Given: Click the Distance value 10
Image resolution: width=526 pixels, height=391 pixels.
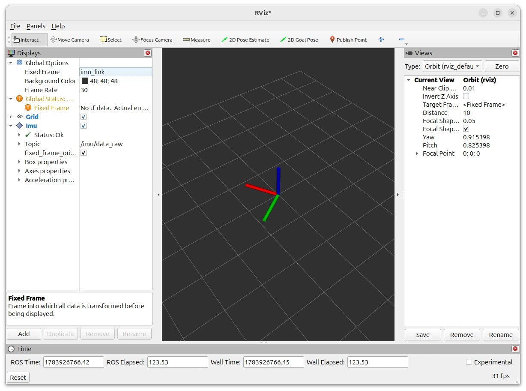Looking at the screenshot, I should click(466, 113).
